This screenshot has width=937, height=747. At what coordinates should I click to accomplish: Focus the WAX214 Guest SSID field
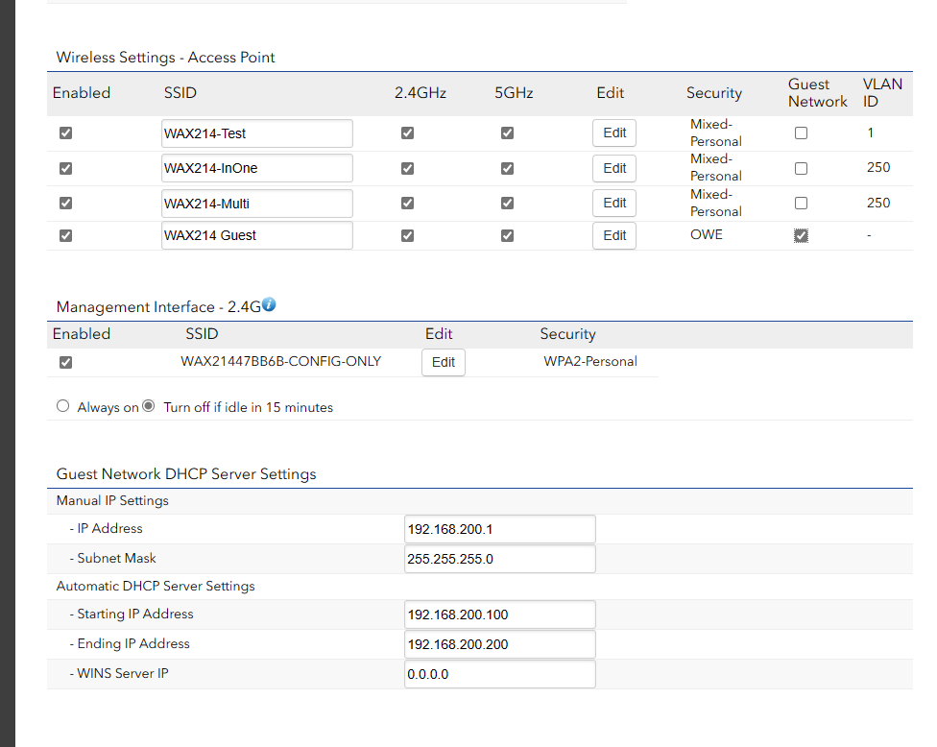click(x=256, y=235)
